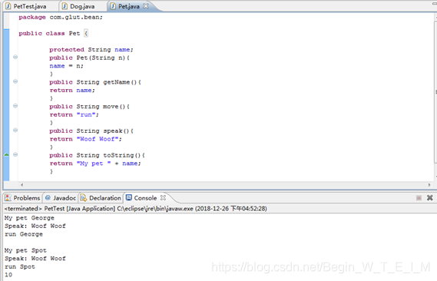Image resolution: width=437 pixels, height=281 pixels.
Task: Close the Console view tab
Action: [x=163, y=198]
